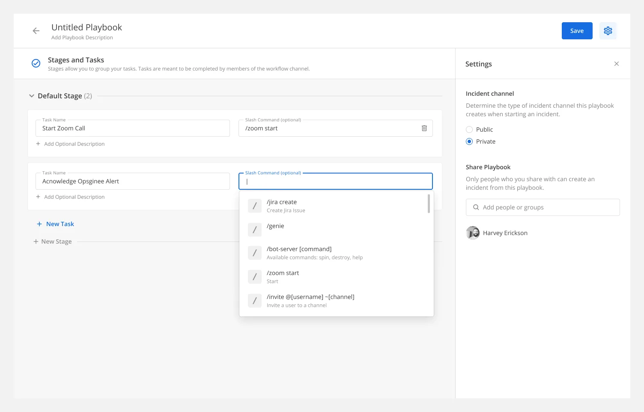644x412 pixels.
Task: Choose /jira create from the suggestions
Action: coord(337,206)
